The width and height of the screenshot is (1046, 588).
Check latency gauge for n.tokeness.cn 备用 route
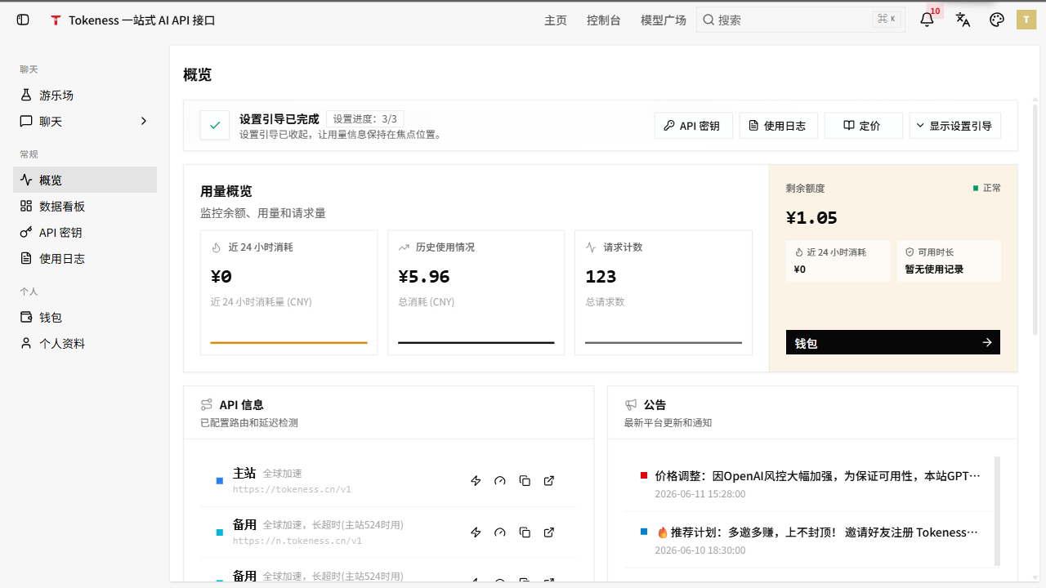[x=500, y=532]
